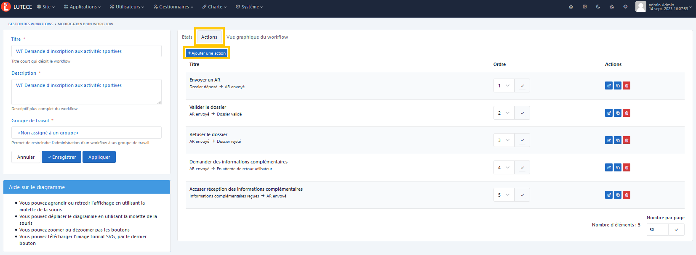Image resolution: width=696 pixels, height=255 pixels.
Task: Follow the 'Gestion des workflows' breadcrumb link
Action: 31,24
